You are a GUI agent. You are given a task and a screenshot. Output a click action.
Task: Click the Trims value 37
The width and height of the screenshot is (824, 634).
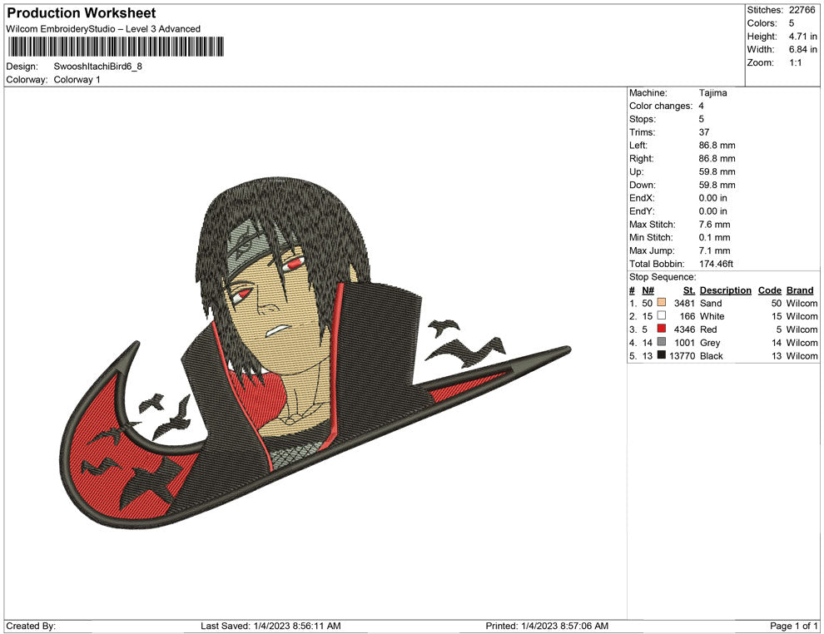coord(704,131)
